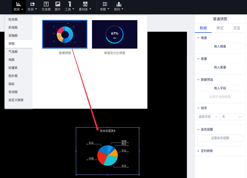Select 气泡图 from chart type list
247x178 pixels.
(12, 52)
